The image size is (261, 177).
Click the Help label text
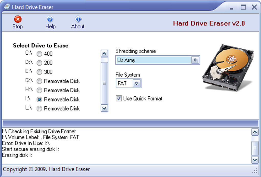point(50,26)
